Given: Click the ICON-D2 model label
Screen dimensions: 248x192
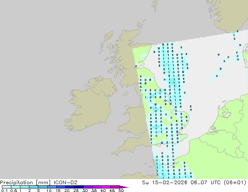Looking at the screenshot, I should (x=65, y=183).
